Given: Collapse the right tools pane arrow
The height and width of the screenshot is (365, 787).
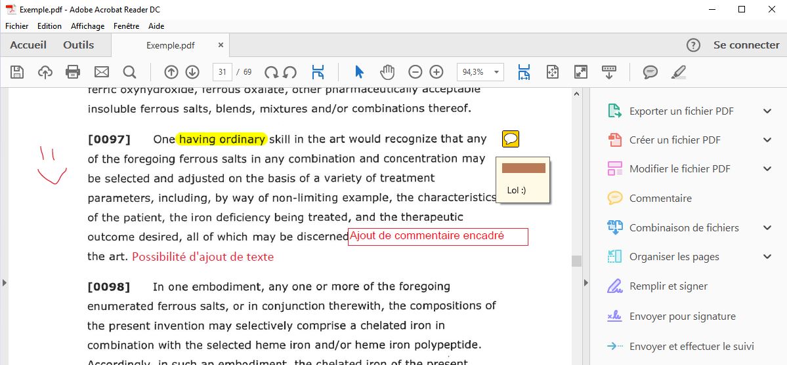Looking at the screenshot, I should [584, 282].
